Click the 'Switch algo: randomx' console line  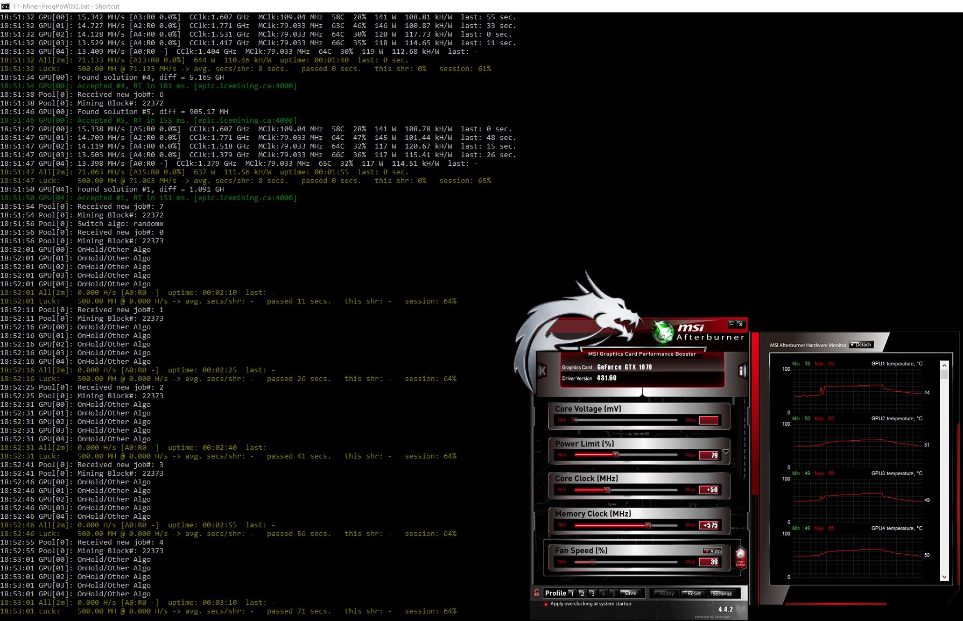pyautogui.click(x=82, y=224)
